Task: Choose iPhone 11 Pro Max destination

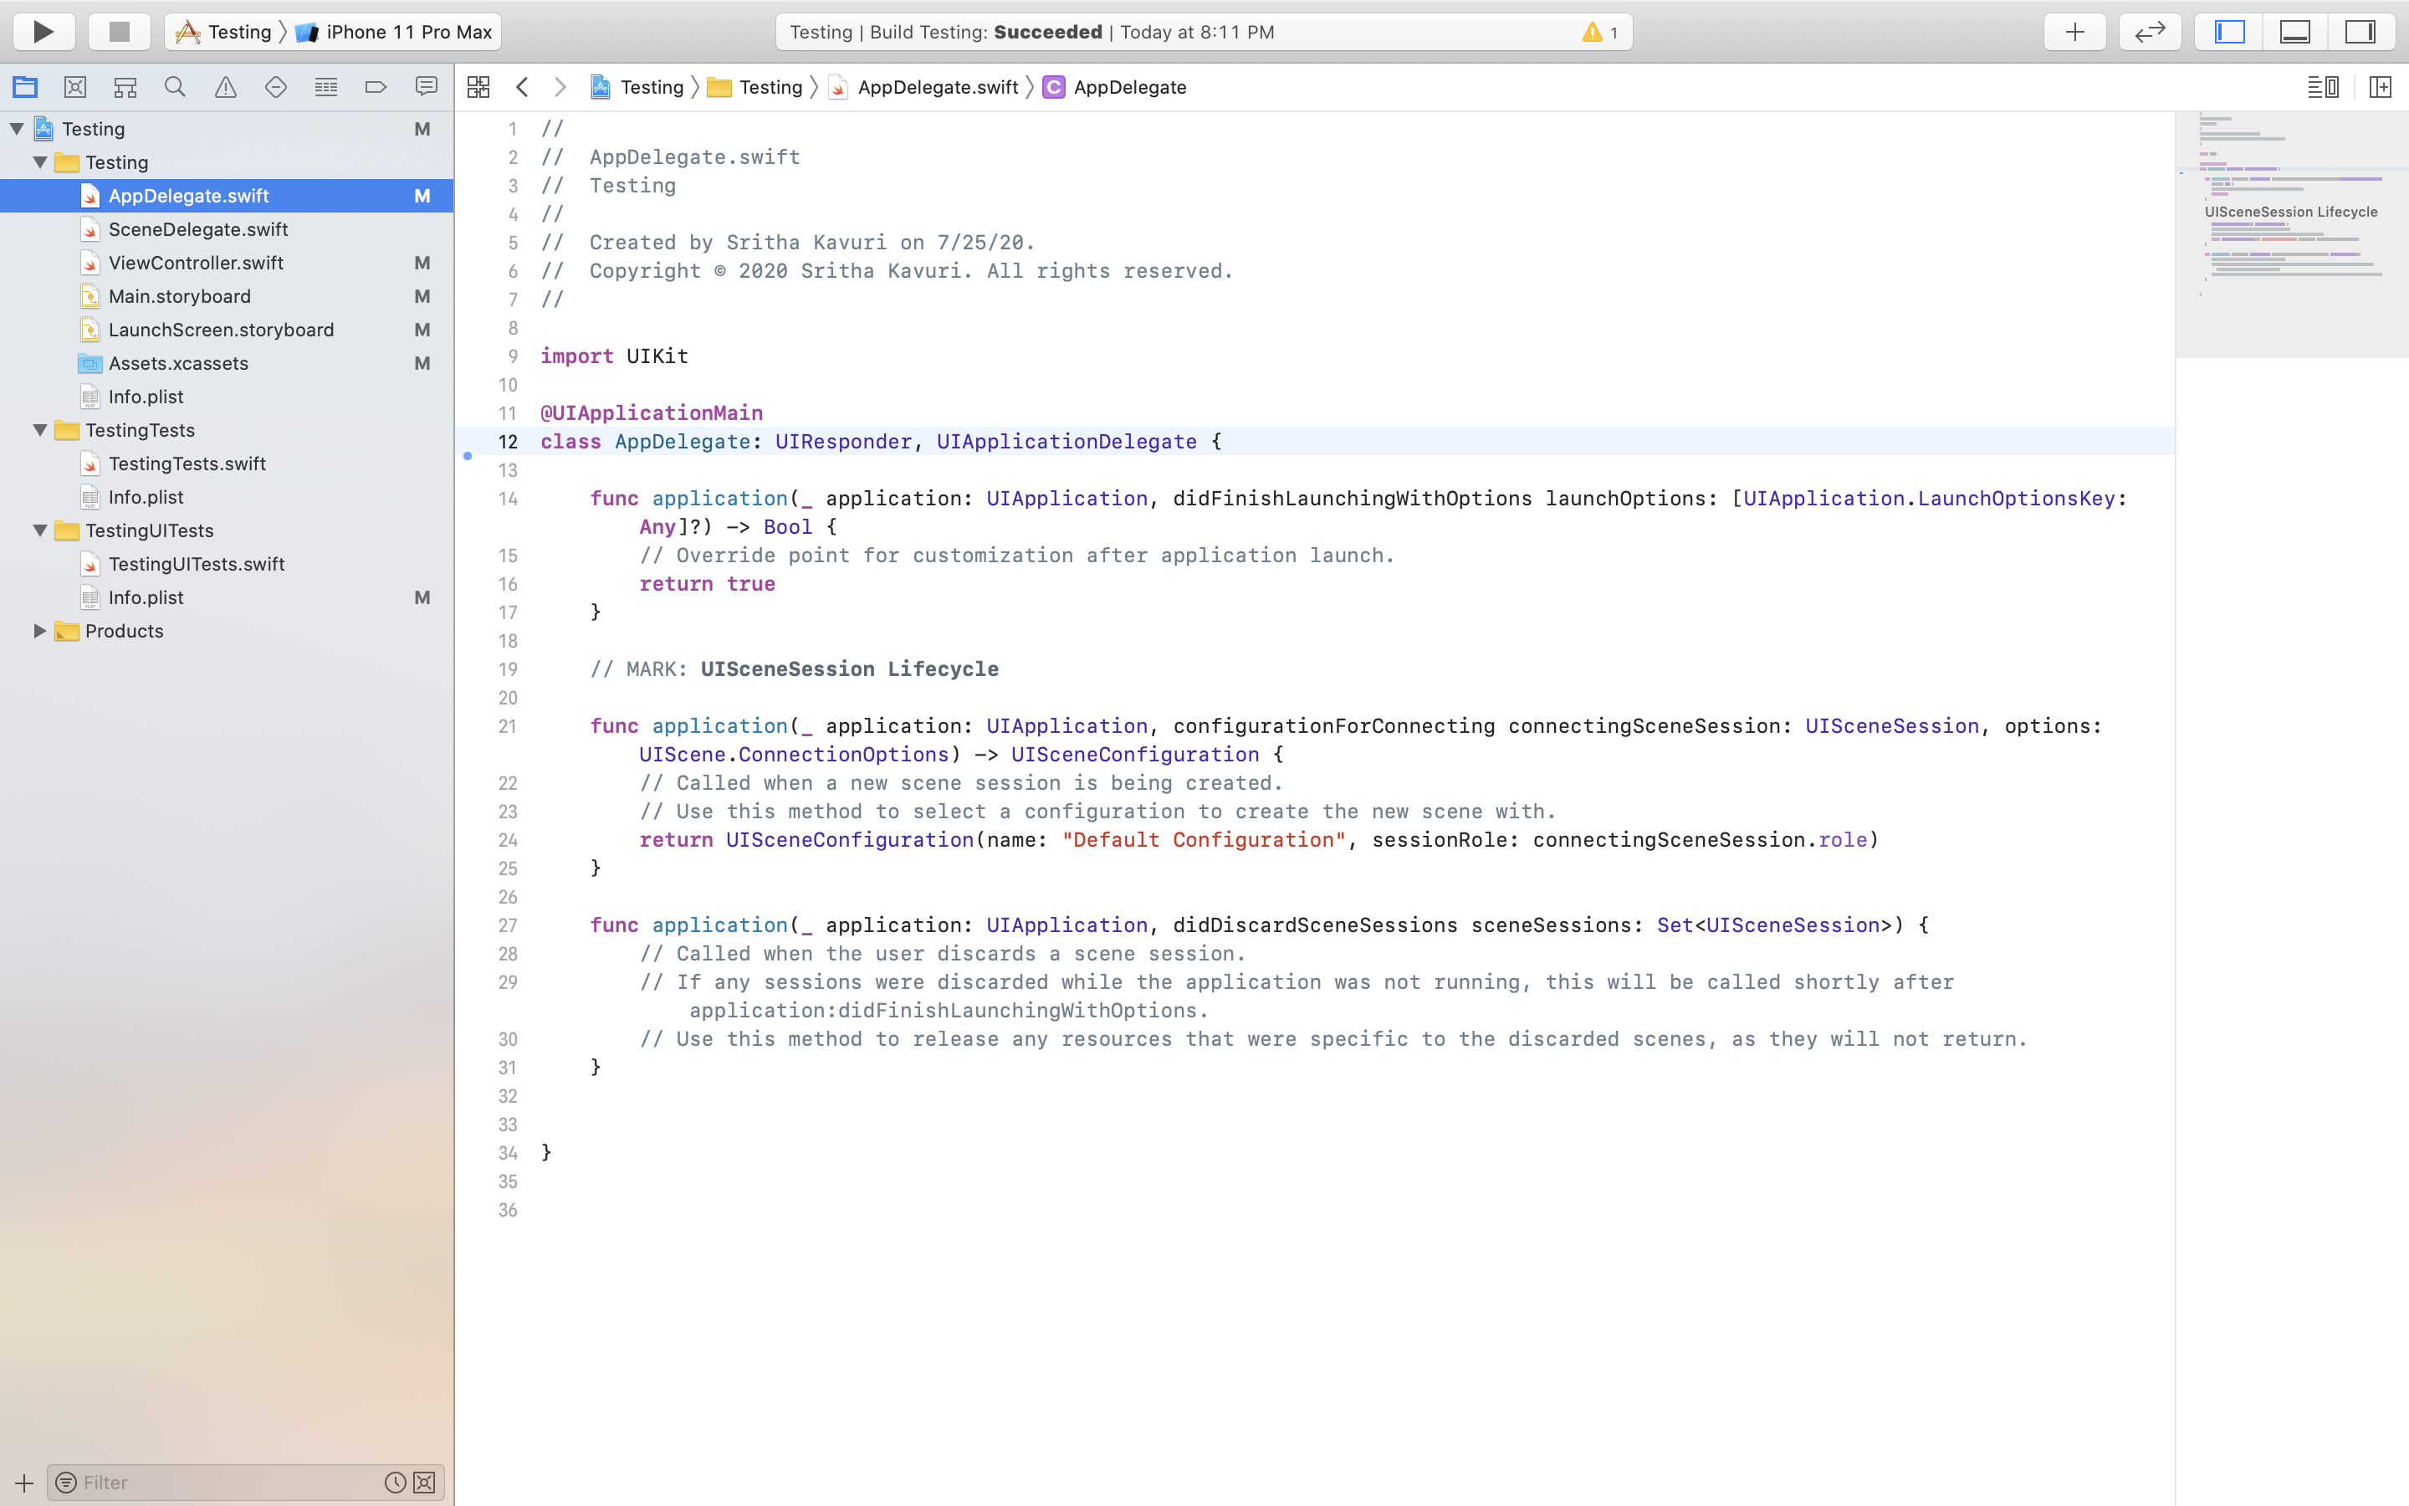Action: click(408, 32)
